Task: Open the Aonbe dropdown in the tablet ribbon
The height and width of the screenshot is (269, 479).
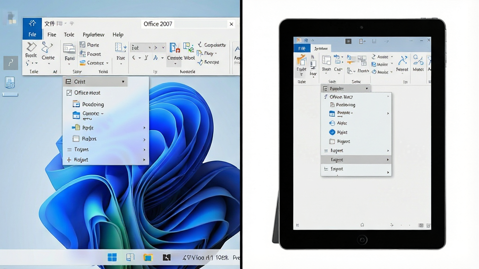Action: pos(382,57)
